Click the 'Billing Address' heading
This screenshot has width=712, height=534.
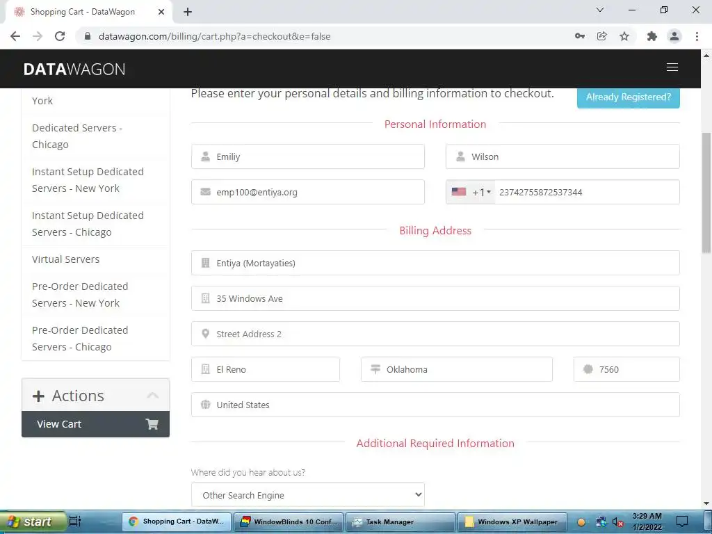point(435,230)
